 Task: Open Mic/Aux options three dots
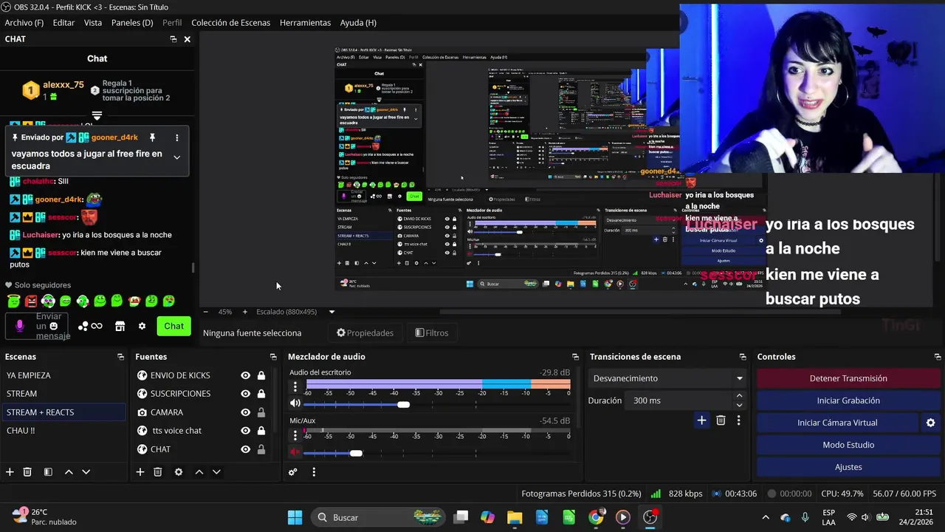[x=295, y=434]
